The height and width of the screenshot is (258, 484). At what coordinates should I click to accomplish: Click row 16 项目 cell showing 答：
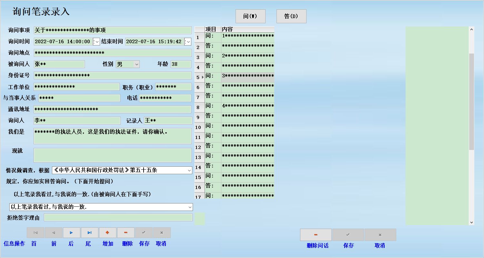[213, 187]
